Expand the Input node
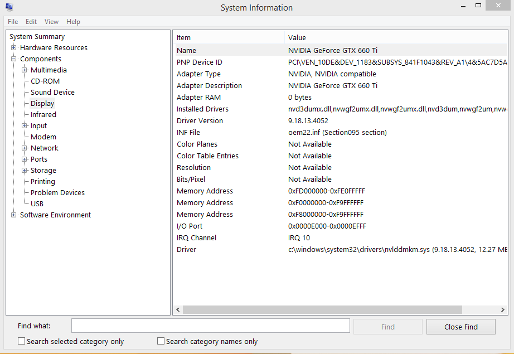This screenshot has height=354, width=514. (x=24, y=125)
